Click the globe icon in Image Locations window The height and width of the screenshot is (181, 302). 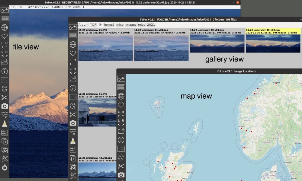coord(121,96)
